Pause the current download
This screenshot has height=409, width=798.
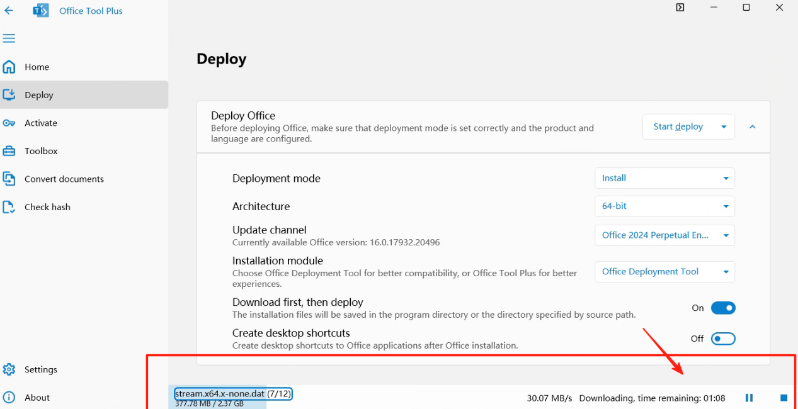click(x=749, y=398)
